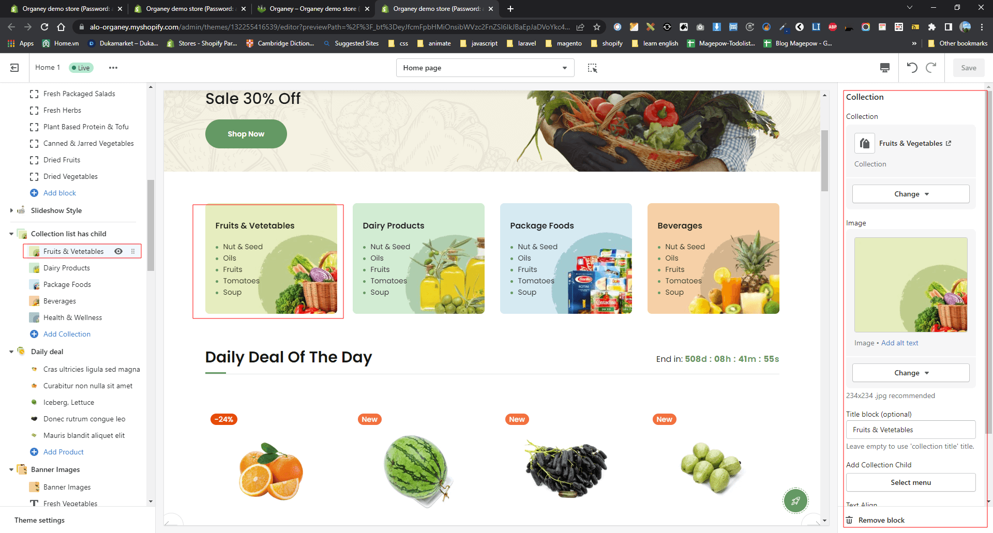Open the three-dots theme actions menu
Viewport: 993px width, 533px height.
113,68
